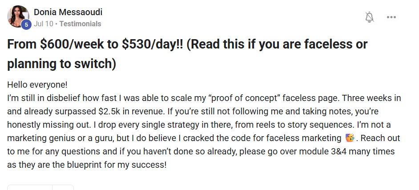Viewport: 419px width, 190px height.
Task: Click the poster's round profile avatar
Action: [x=18, y=17]
